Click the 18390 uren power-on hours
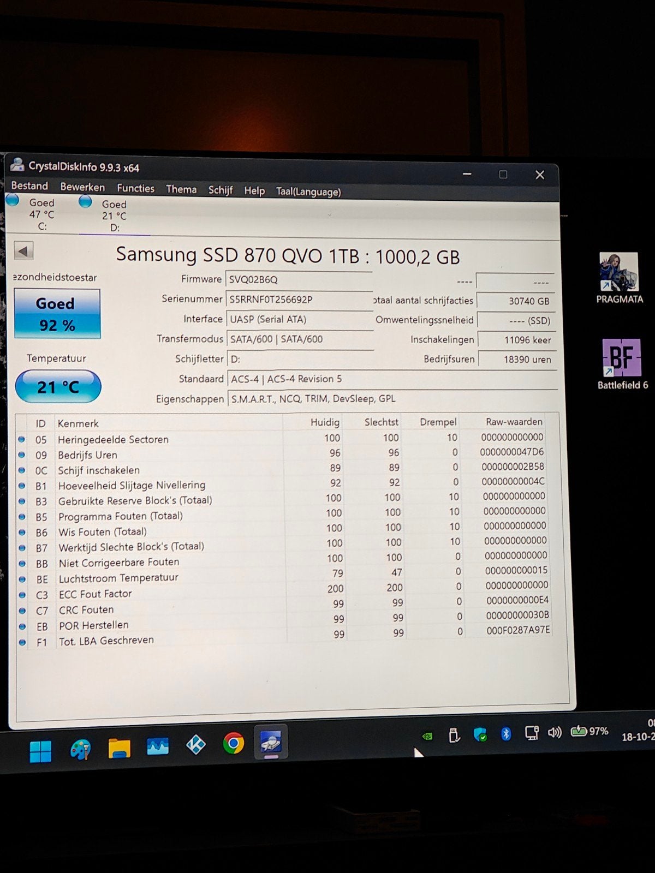 (x=517, y=359)
